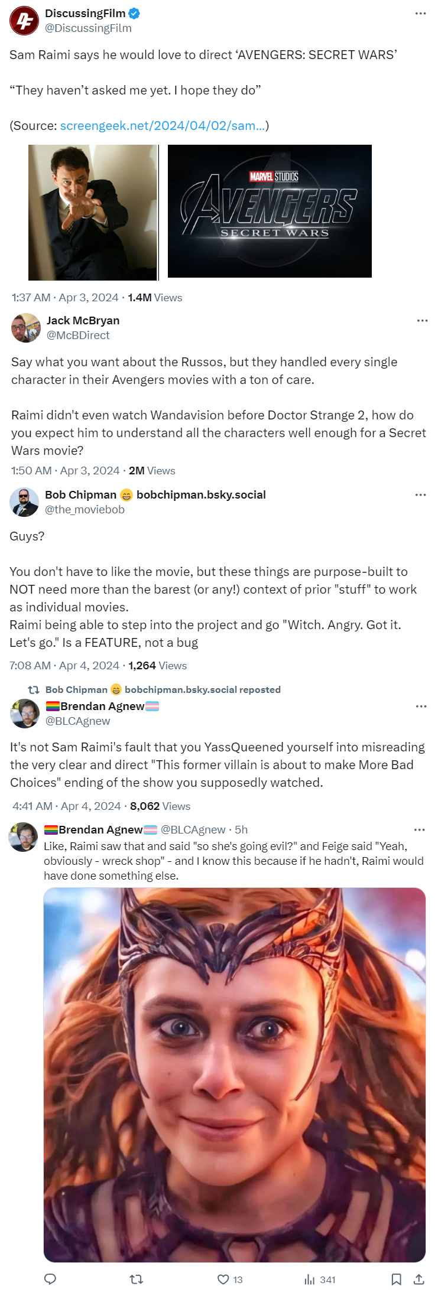The image size is (438, 1299).
Task: Open the screengeek.net source link
Action: [162, 125]
